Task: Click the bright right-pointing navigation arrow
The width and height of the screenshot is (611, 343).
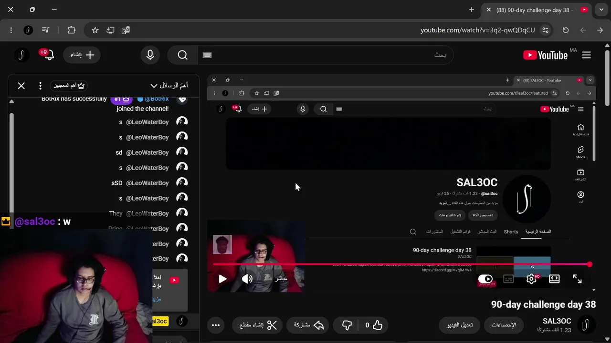Action: [600, 30]
